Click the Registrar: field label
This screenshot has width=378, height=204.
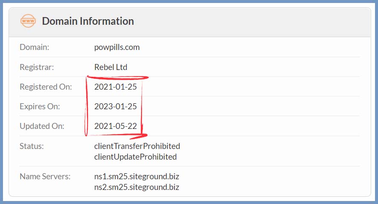point(37,67)
